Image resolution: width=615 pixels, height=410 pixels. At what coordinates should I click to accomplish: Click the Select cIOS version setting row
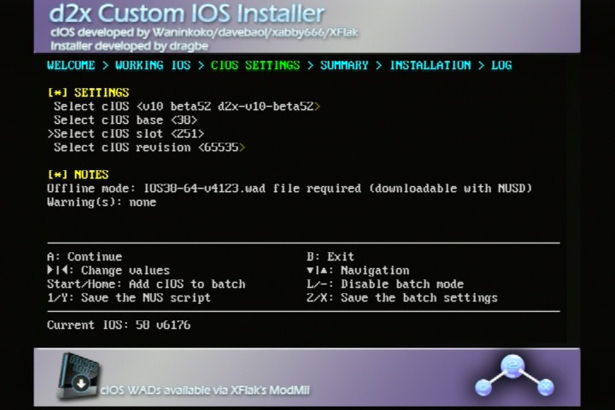click(187, 106)
